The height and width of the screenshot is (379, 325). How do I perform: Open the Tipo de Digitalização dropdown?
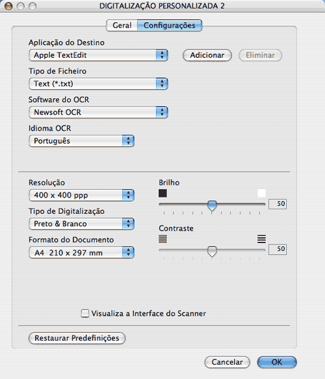pos(81,224)
